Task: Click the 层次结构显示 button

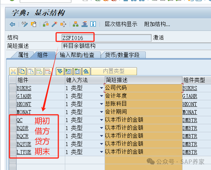Action: coord(121,24)
